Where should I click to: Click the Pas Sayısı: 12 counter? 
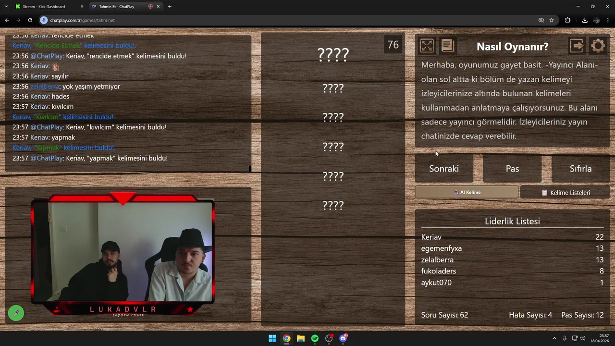582,315
